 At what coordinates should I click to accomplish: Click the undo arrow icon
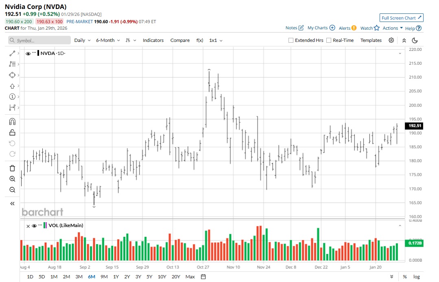click(x=12, y=143)
